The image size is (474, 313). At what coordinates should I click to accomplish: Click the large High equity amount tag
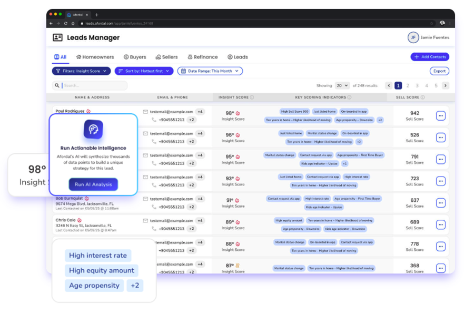click(102, 270)
